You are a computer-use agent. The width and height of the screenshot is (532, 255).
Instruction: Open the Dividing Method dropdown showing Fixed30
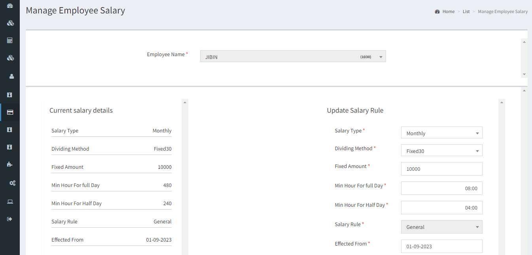[x=441, y=151]
